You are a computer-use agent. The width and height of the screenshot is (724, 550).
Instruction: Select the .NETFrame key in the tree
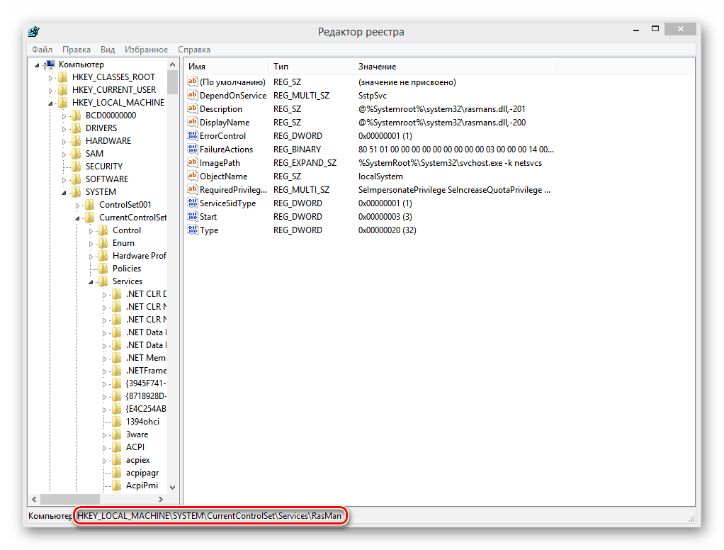click(146, 371)
